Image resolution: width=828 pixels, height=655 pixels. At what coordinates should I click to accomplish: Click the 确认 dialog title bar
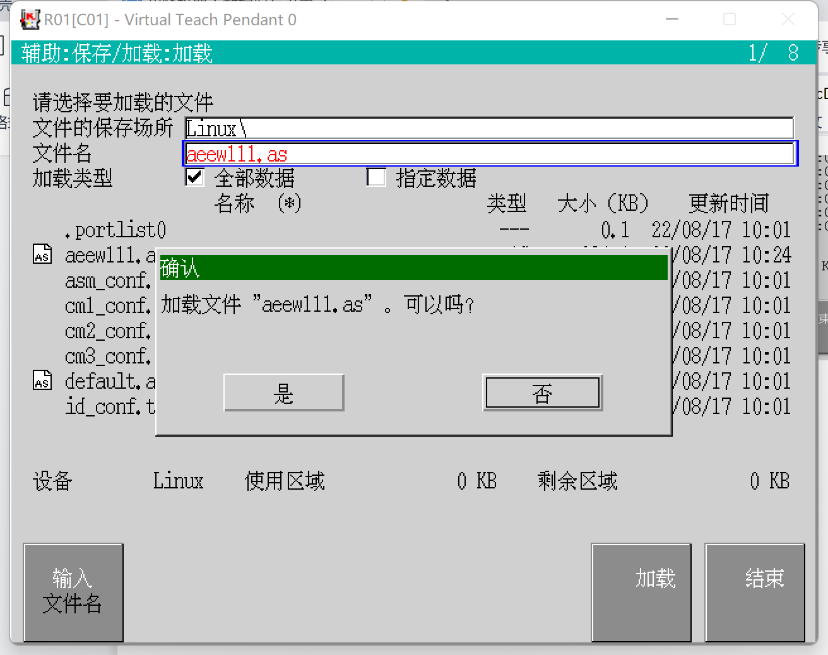[413, 268]
